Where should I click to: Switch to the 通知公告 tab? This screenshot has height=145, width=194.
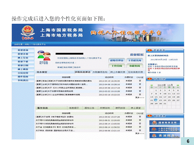click(89, 108)
